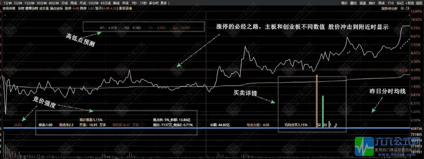Click the 排名:1.00 value

45,125
